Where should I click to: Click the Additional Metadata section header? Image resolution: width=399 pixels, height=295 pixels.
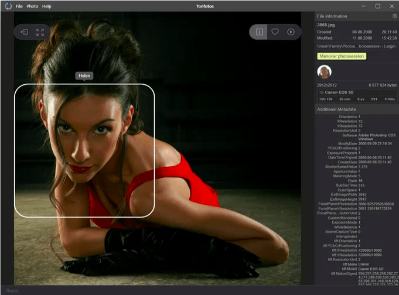point(336,109)
